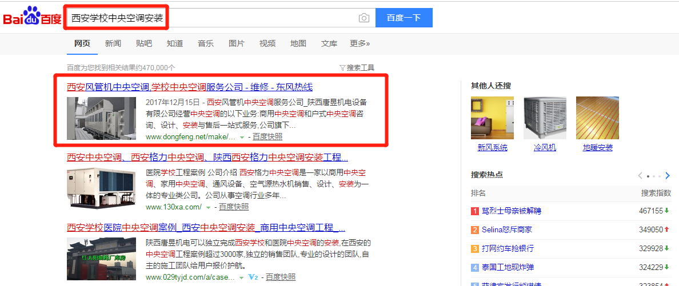Switch to the 贴吧 tab
The image size is (679, 286).
tap(144, 43)
